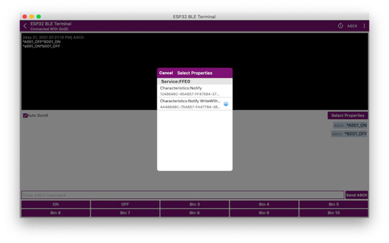The width and height of the screenshot is (389, 243).
Task: Click the *a001_ON*b001_OFF log line
Action: (41, 46)
